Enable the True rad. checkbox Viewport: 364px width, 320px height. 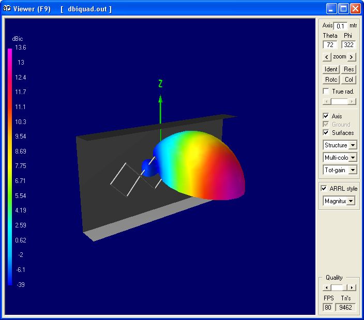[x=326, y=92]
